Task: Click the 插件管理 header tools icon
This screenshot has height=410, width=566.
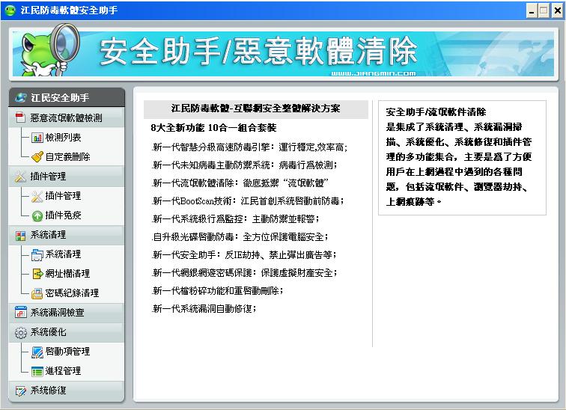Action: click(20, 177)
